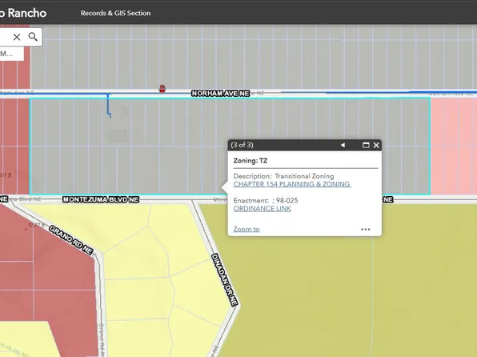Go to previous feature in popup
Image resolution: width=477 pixels, height=357 pixels.
coord(343,145)
